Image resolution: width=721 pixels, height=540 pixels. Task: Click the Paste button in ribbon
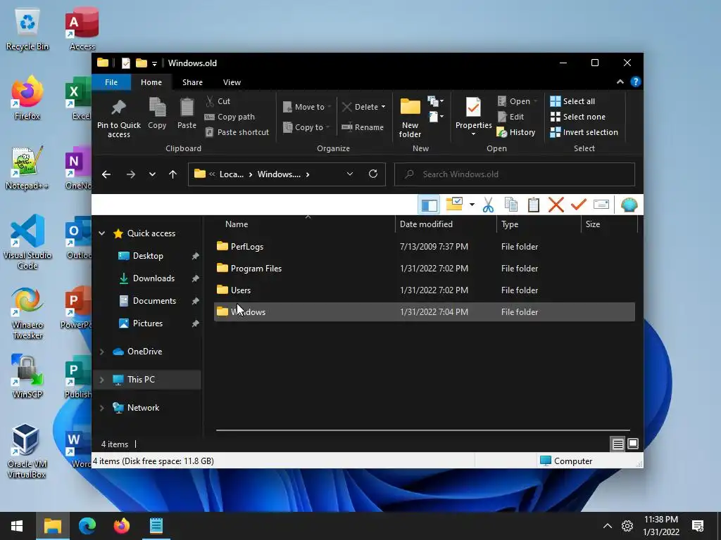tap(187, 113)
